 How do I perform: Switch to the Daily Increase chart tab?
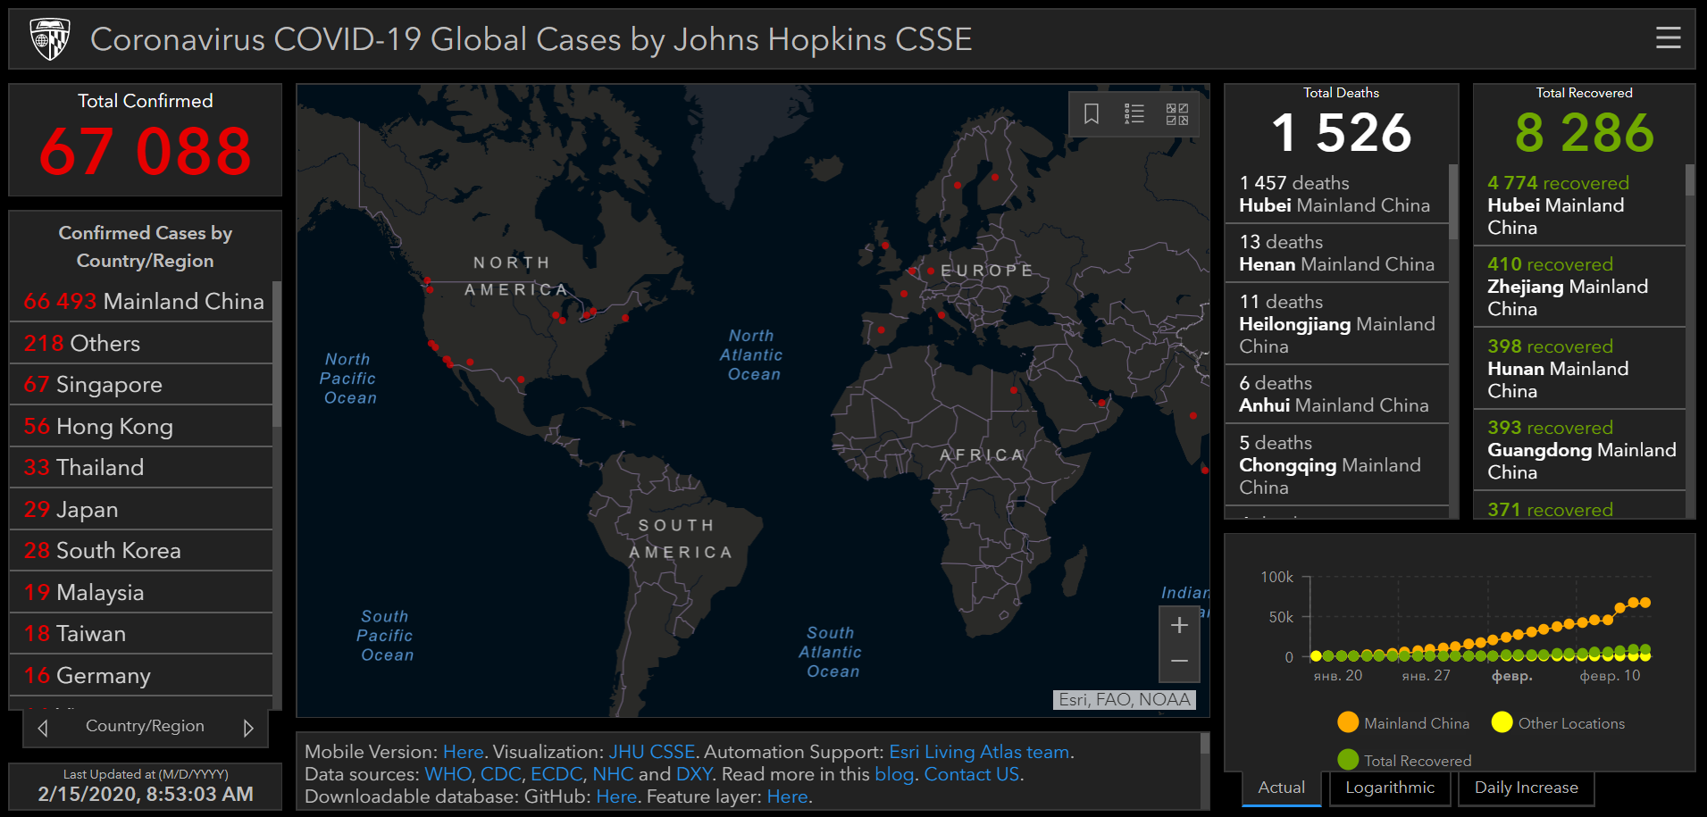coord(1526,788)
